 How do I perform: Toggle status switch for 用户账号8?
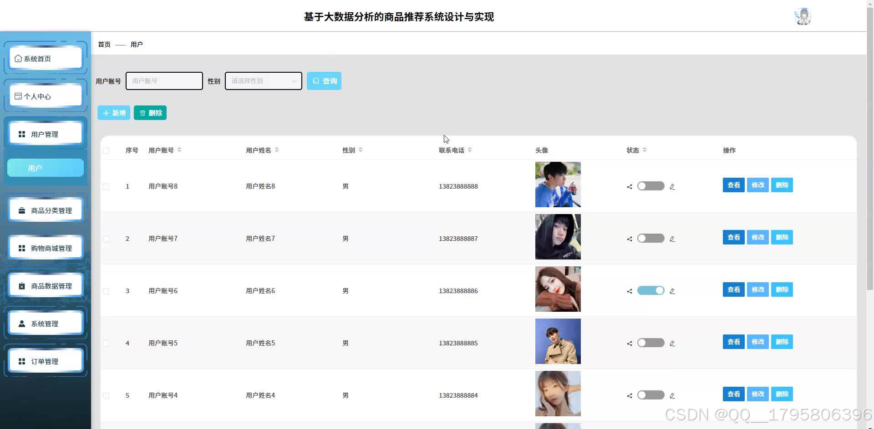coord(651,186)
